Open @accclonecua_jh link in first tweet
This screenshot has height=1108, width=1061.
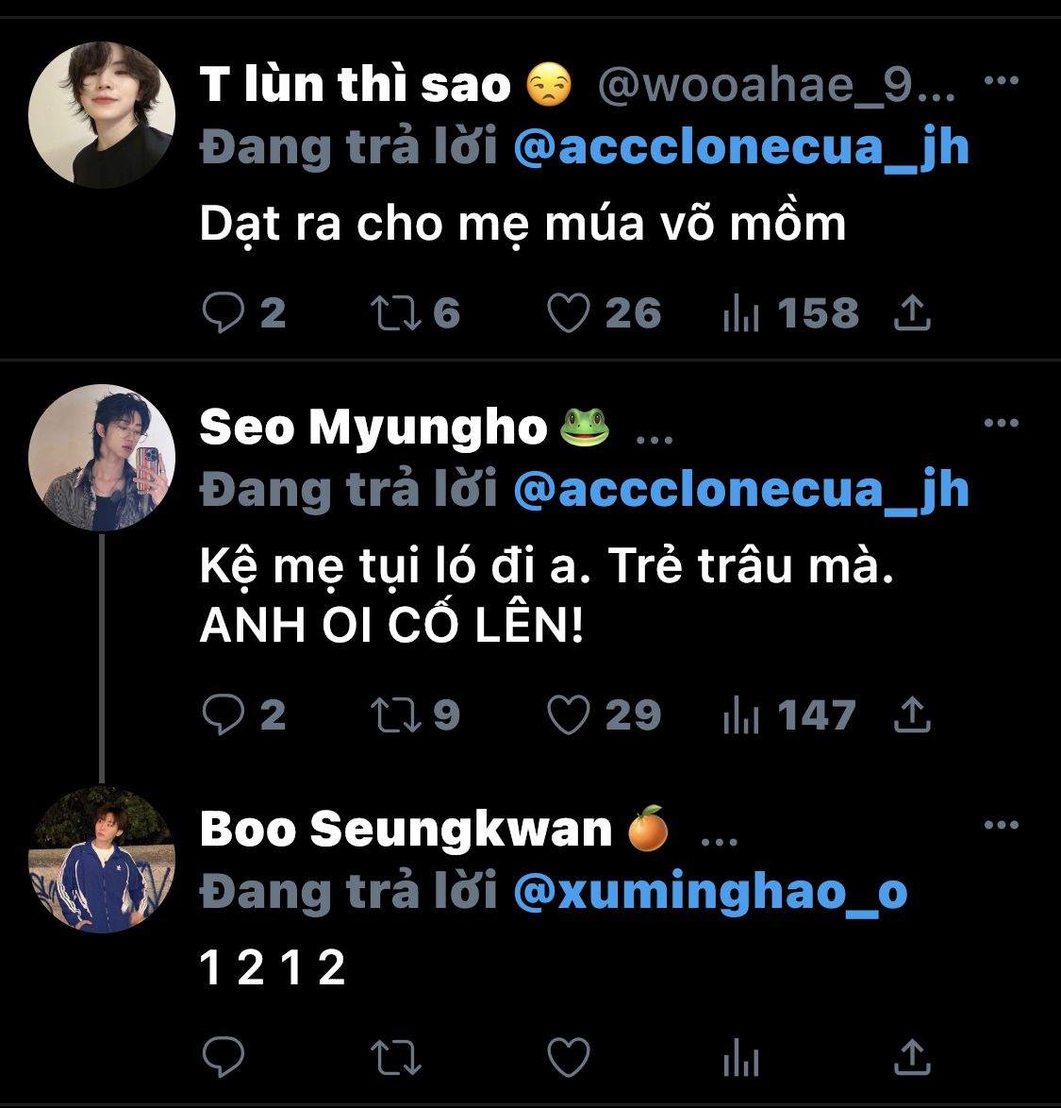(x=741, y=149)
